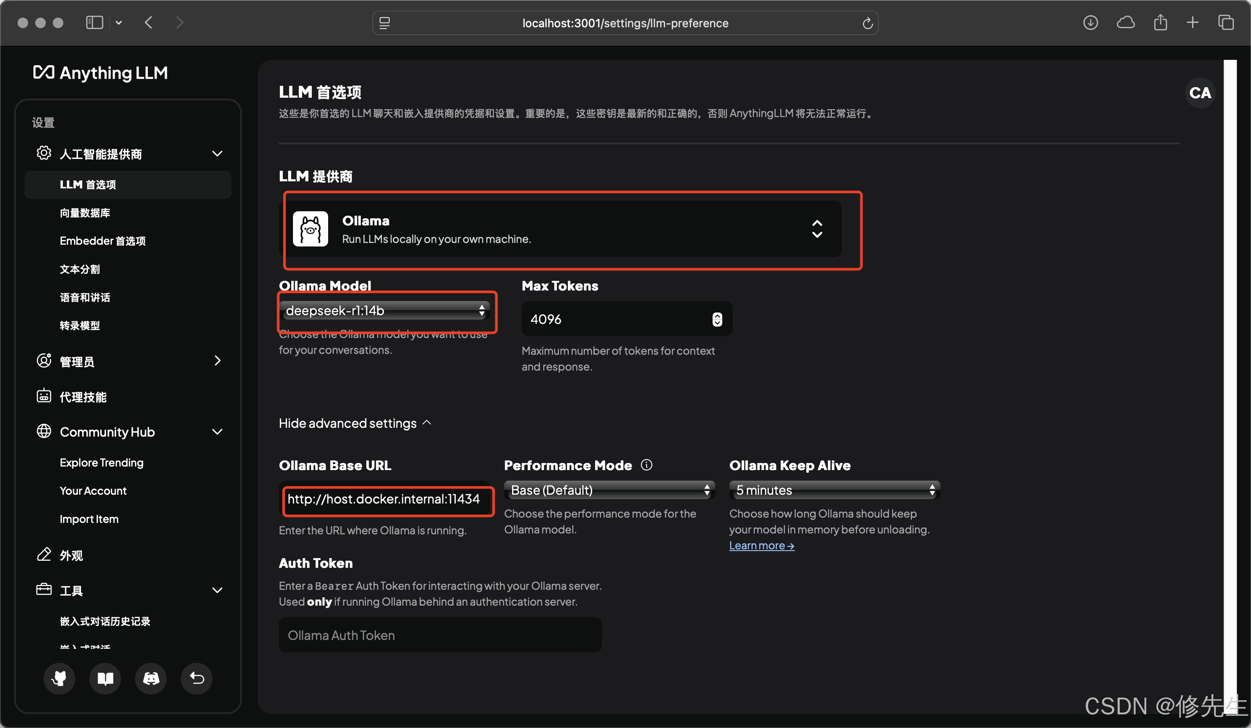Click the 代理技能 robot icon
The width and height of the screenshot is (1251, 728).
(44, 396)
